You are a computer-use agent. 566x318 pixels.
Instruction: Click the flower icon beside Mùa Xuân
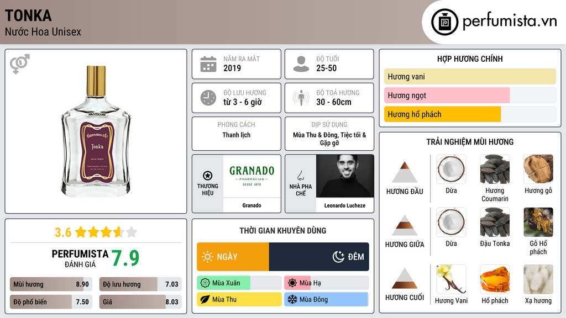pos(205,283)
